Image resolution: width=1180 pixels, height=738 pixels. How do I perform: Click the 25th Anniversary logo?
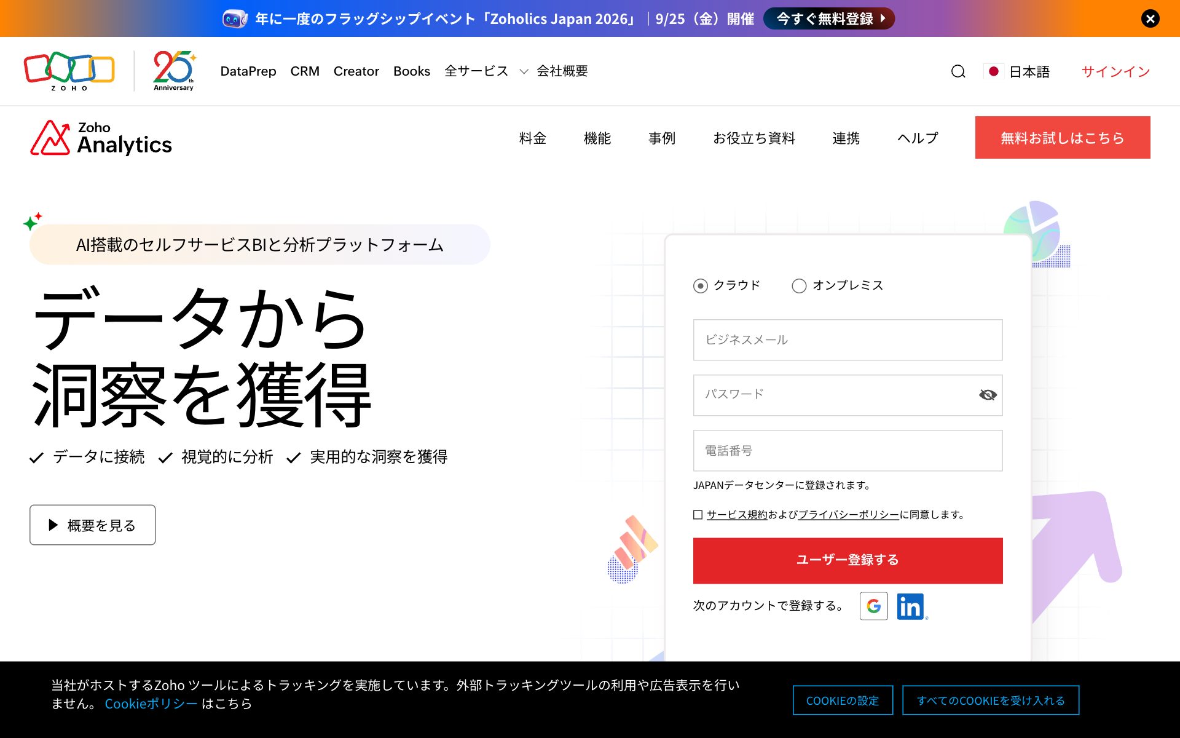(x=174, y=71)
